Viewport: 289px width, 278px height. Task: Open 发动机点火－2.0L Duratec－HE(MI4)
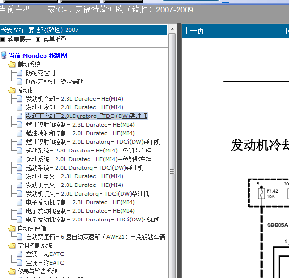click(x=75, y=185)
